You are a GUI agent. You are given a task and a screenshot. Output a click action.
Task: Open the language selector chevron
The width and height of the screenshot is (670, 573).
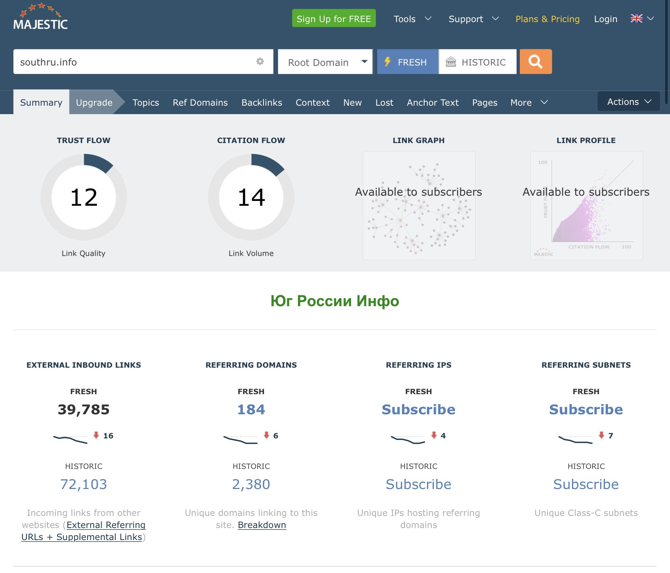(x=651, y=18)
